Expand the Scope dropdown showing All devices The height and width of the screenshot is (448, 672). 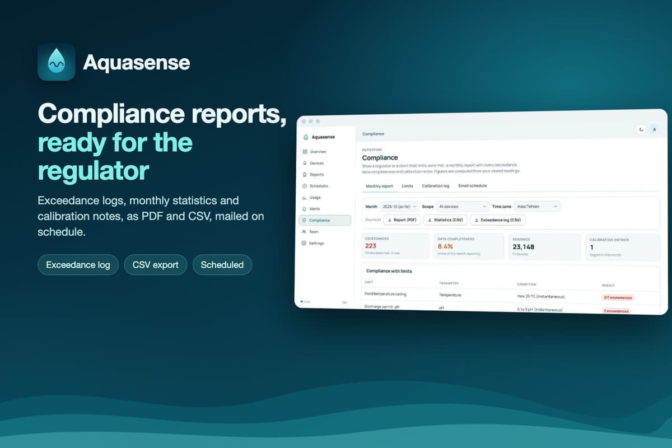pyautogui.click(x=463, y=207)
